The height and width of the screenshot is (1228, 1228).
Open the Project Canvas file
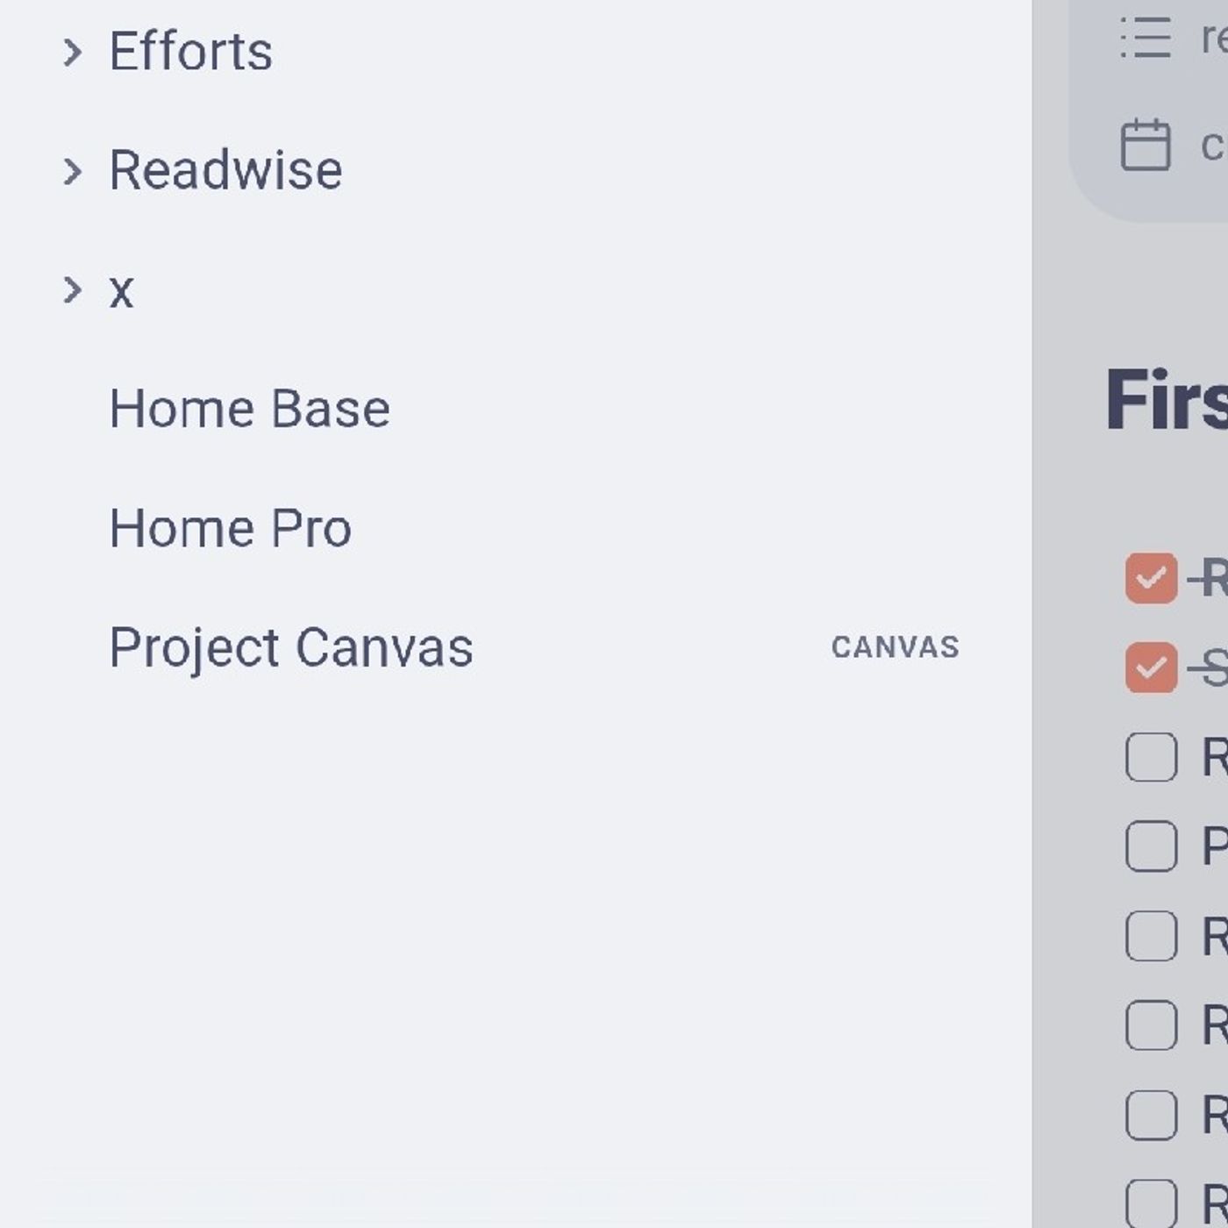(x=291, y=649)
